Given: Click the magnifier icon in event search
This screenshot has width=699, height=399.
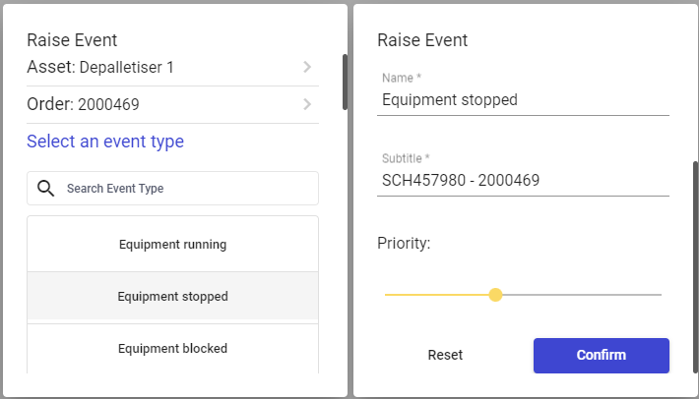Looking at the screenshot, I should [x=44, y=188].
